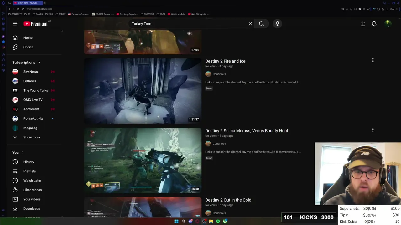Go to the YouTube Premium home logo
Image resolution: width=401 pixels, height=225 pixels.
(35, 24)
